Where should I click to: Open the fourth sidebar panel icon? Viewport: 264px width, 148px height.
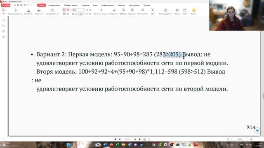tap(4, 37)
